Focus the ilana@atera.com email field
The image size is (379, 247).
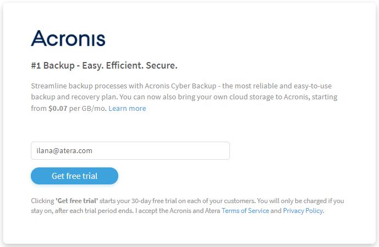click(130, 151)
